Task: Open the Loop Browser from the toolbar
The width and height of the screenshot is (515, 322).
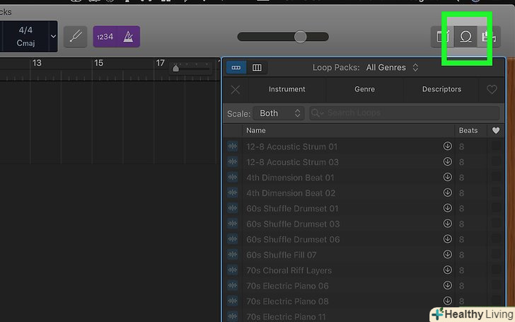Action: click(466, 37)
